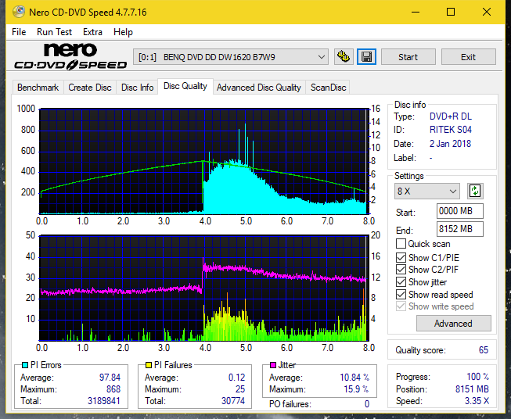Click the PI Errors total 3189841
The image size is (511, 419).
pos(104,401)
